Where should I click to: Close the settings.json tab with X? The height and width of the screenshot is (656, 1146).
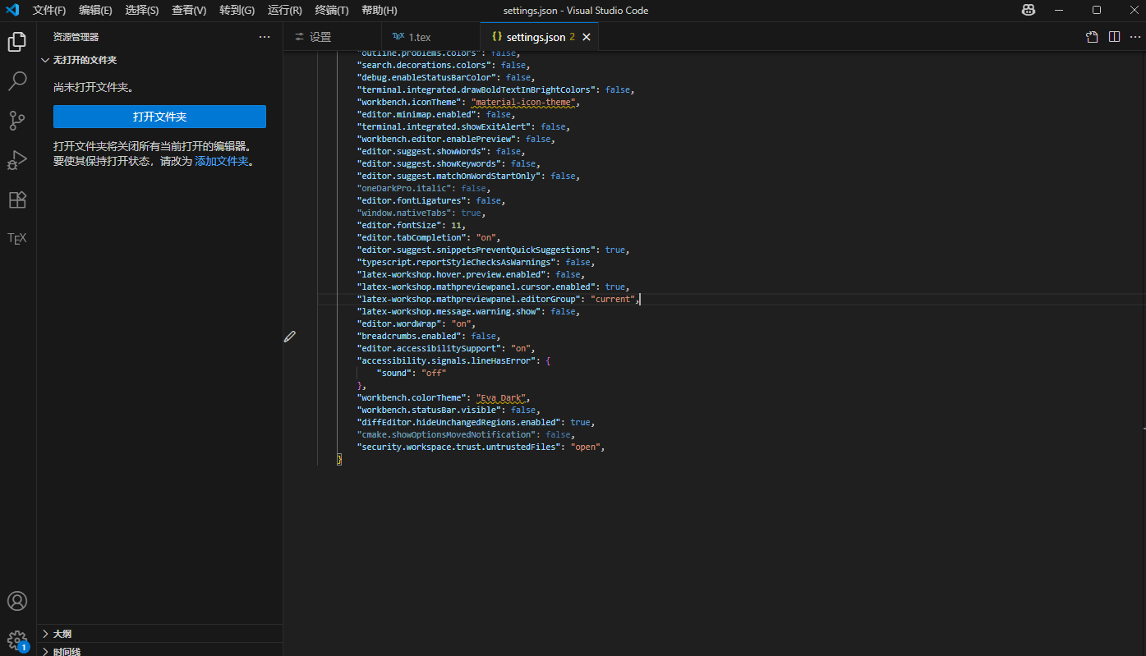pos(587,37)
